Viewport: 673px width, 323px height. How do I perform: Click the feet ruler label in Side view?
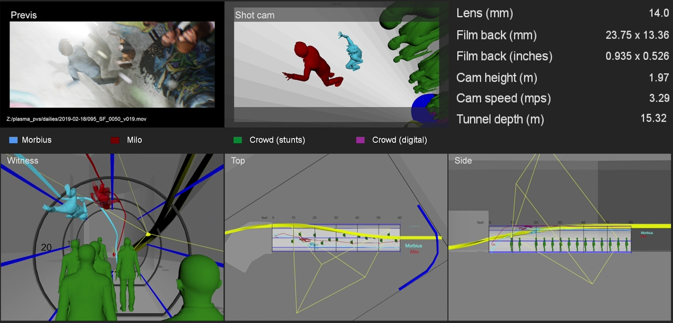480,223
